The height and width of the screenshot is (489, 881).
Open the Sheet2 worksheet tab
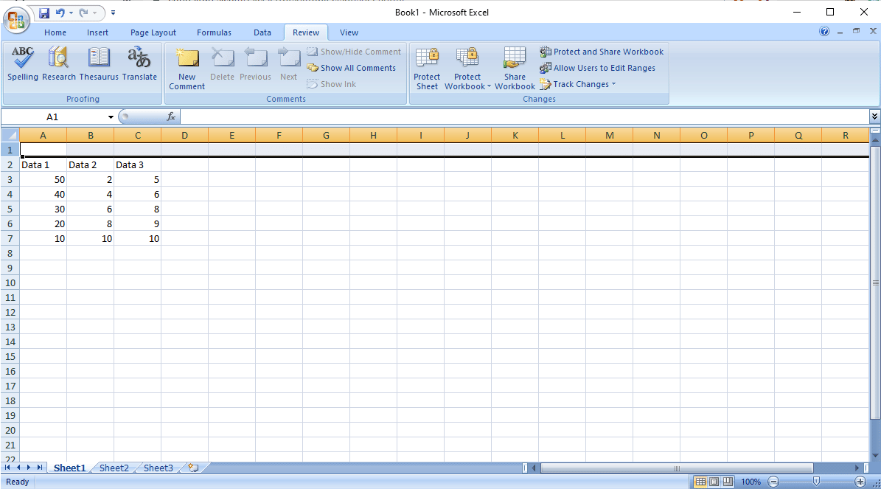pyautogui.click(x=114, y=468)
